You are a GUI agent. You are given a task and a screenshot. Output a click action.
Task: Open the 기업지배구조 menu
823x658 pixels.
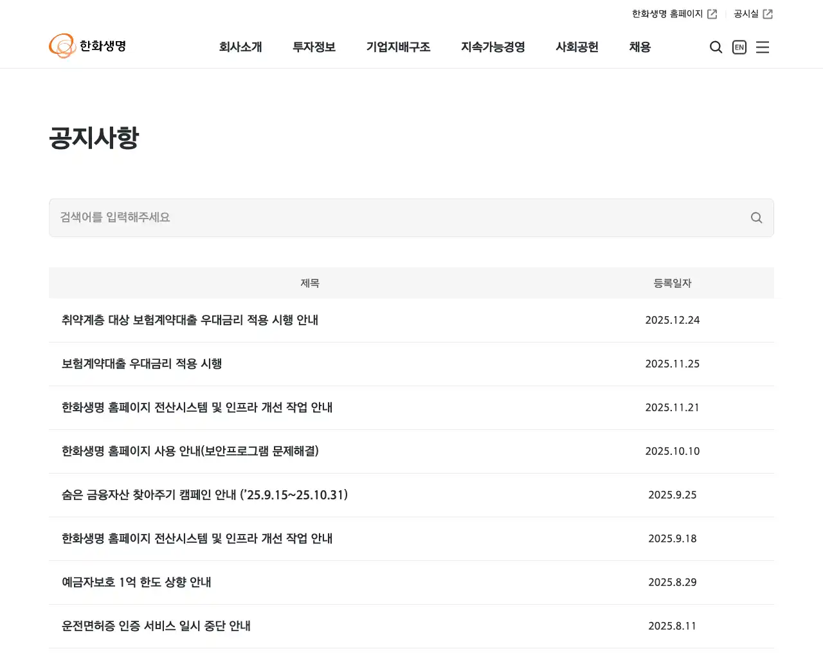click(x=399, y=47)
